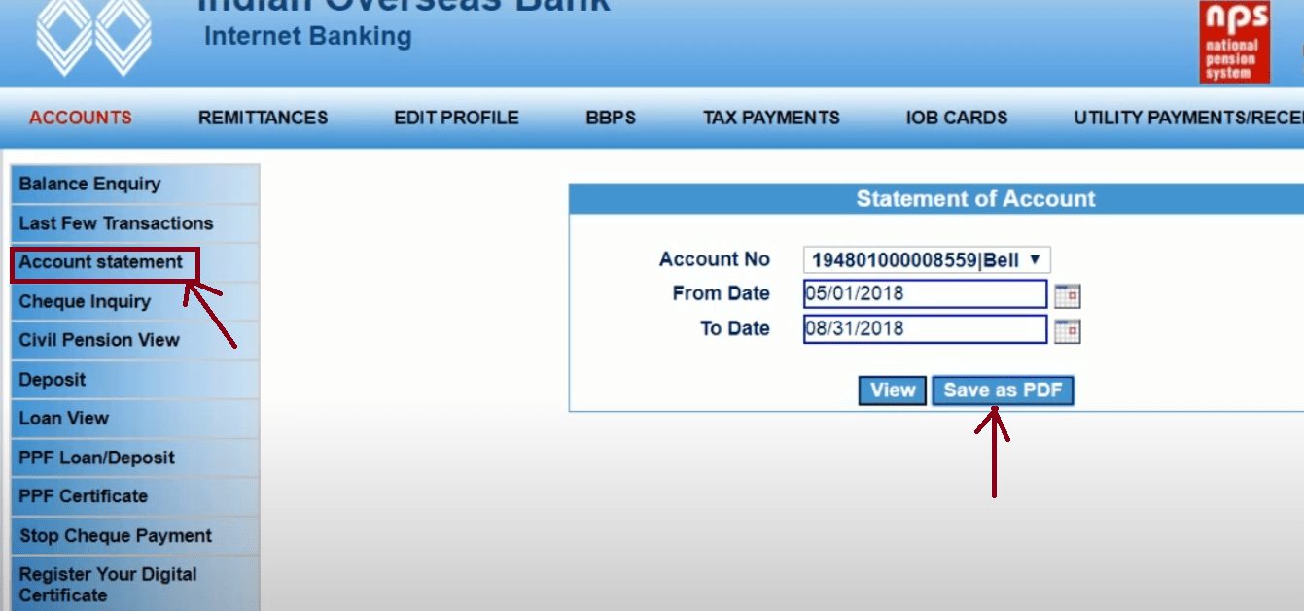Viewport: 1304px width, 611px height.
Task: Save the statement as PDF
Action: tap(1003, 390)
